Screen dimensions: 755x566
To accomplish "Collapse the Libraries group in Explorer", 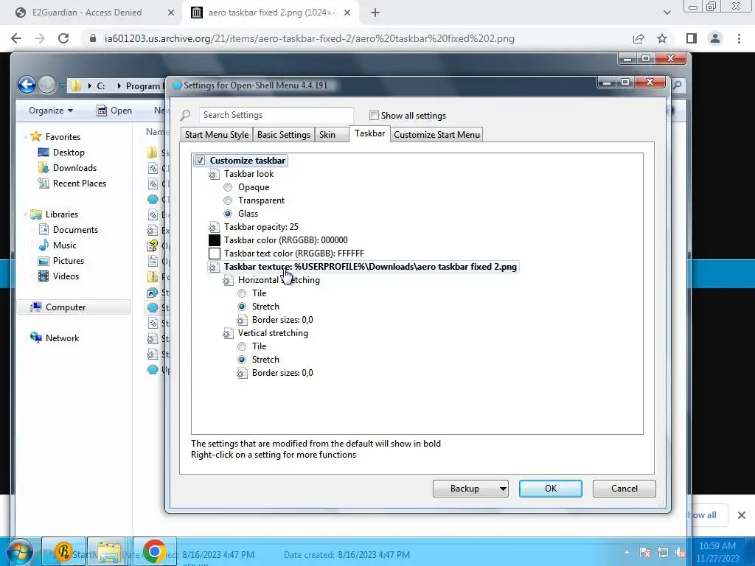I will (x=25, y=214).
